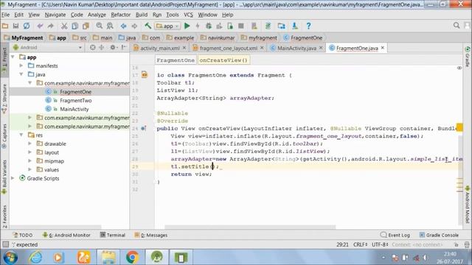The image size is (472, 265).
Task: Click the Cut scissors icon
Action: pos(64,26)
